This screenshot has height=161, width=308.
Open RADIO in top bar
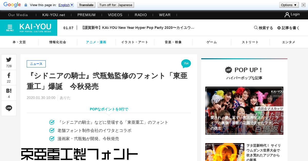(x=141, y=15)
